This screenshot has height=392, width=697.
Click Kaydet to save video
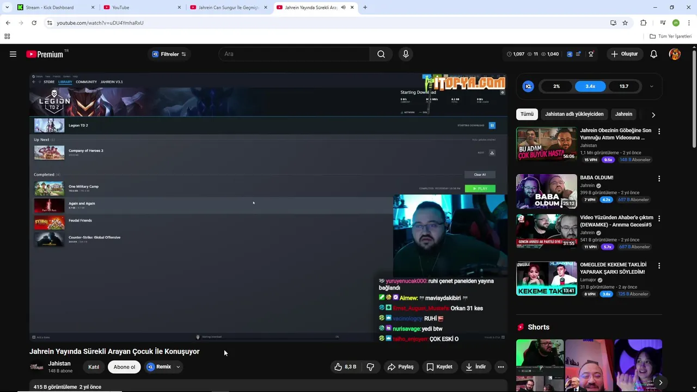(439, 367)
